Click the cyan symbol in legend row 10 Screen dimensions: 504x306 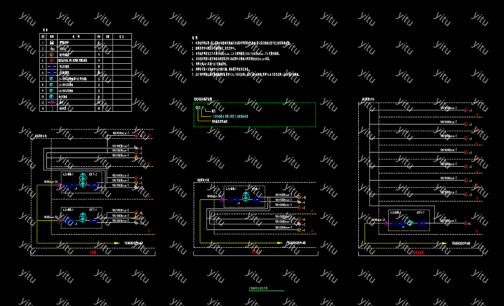click(x=51, y=96)
